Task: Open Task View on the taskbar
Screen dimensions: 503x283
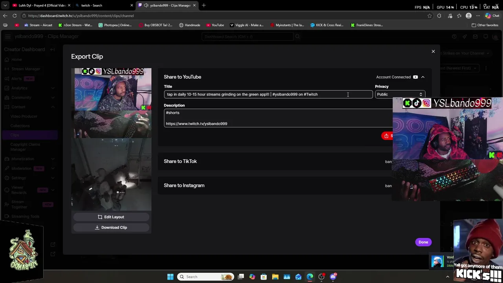Action: (x=241, y=277)
